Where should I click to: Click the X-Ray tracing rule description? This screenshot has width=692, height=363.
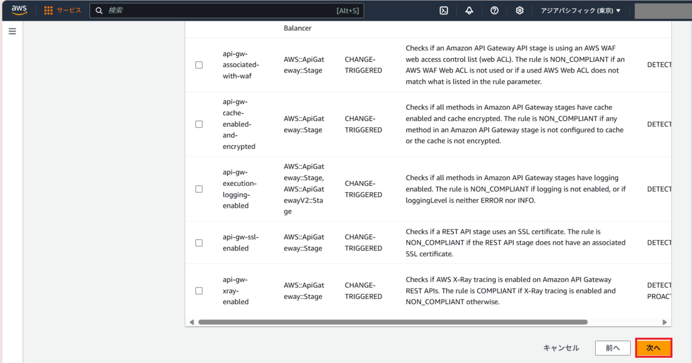click(511, 290)
